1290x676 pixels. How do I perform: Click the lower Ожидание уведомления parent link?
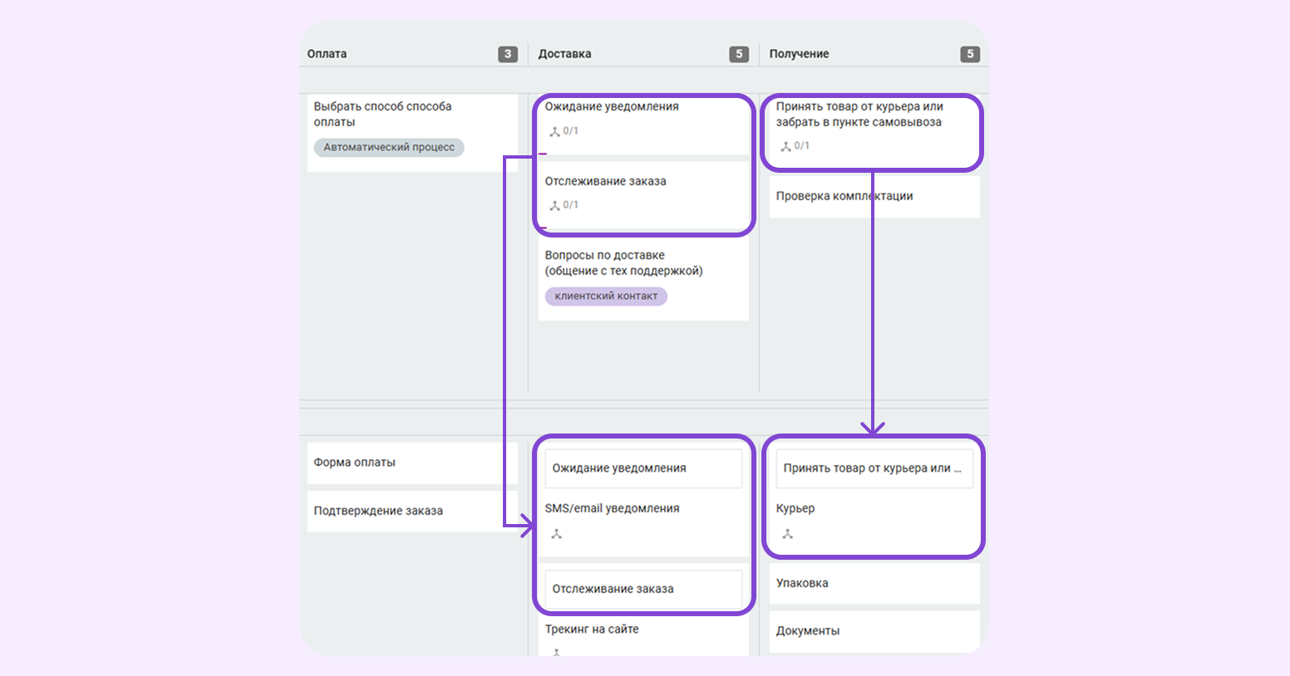(643, 468)
